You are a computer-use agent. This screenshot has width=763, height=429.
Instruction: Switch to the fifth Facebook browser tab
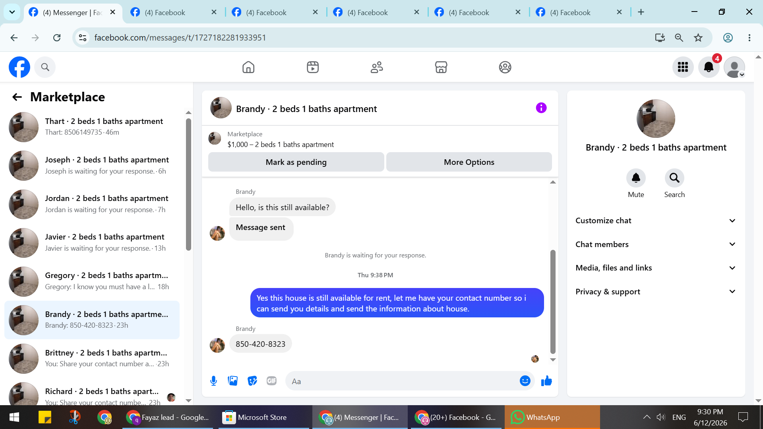pyautogui.click(x=479, y=12)
